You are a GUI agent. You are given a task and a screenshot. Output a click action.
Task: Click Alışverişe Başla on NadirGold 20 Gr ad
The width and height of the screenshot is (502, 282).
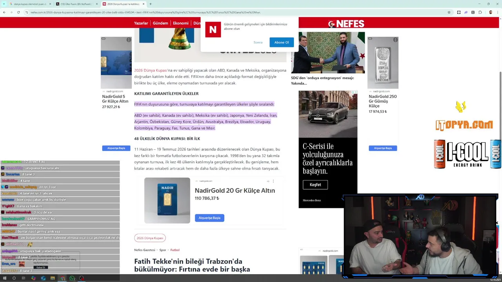(209, 218)
